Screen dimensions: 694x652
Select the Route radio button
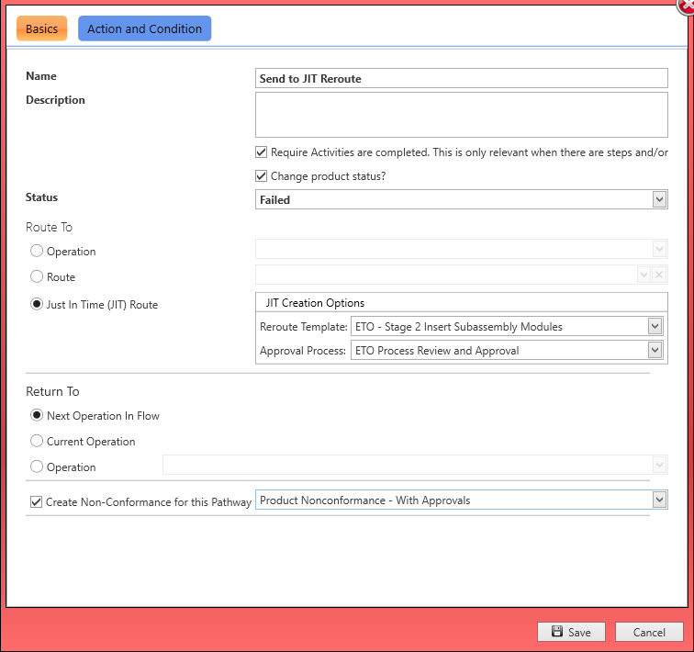coord(37,276)
